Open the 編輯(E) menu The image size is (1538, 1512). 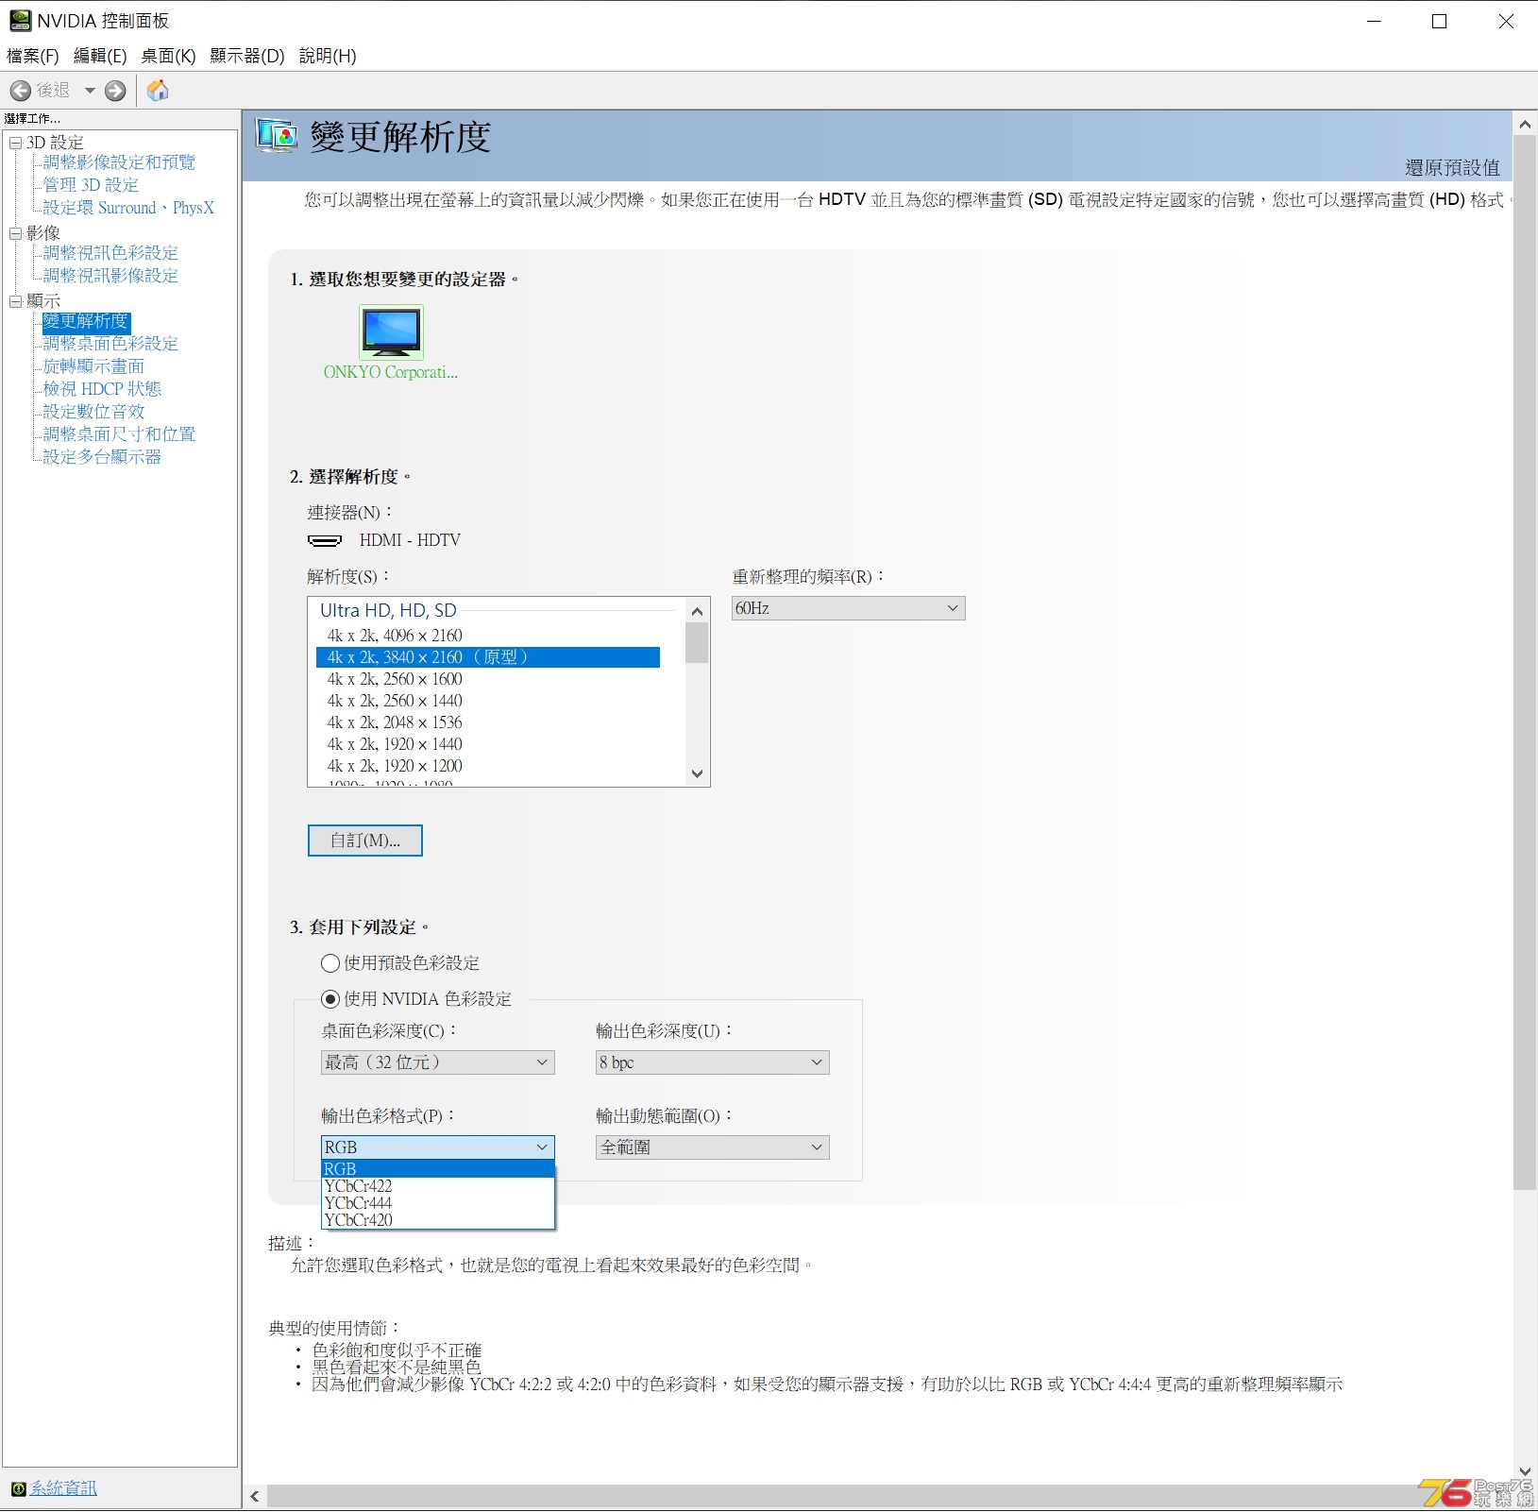click(x=100, y=56)
